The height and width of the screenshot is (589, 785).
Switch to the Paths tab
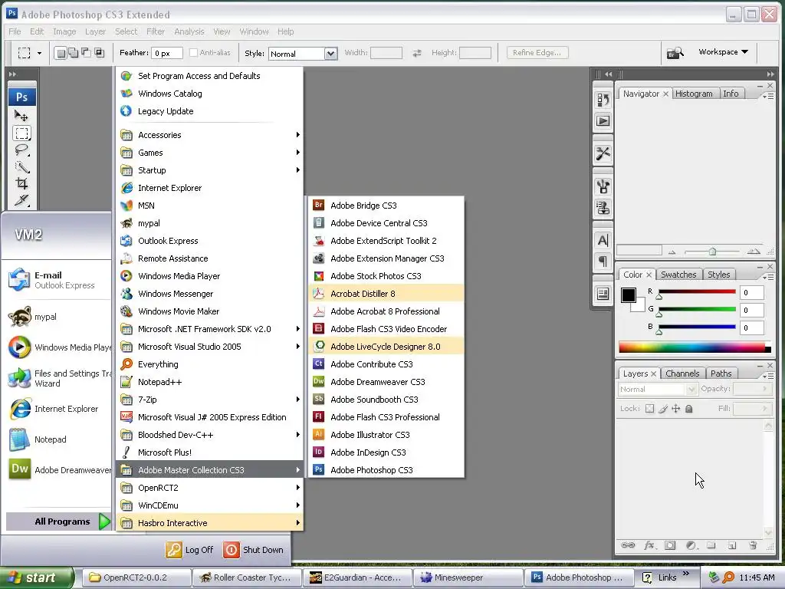(721, 373)
